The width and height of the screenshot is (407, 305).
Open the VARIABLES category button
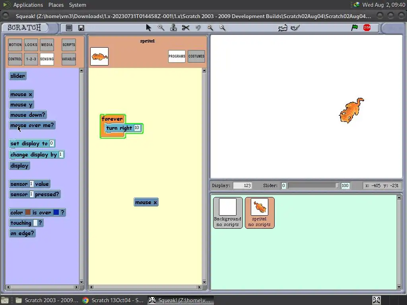pos(69,59)
